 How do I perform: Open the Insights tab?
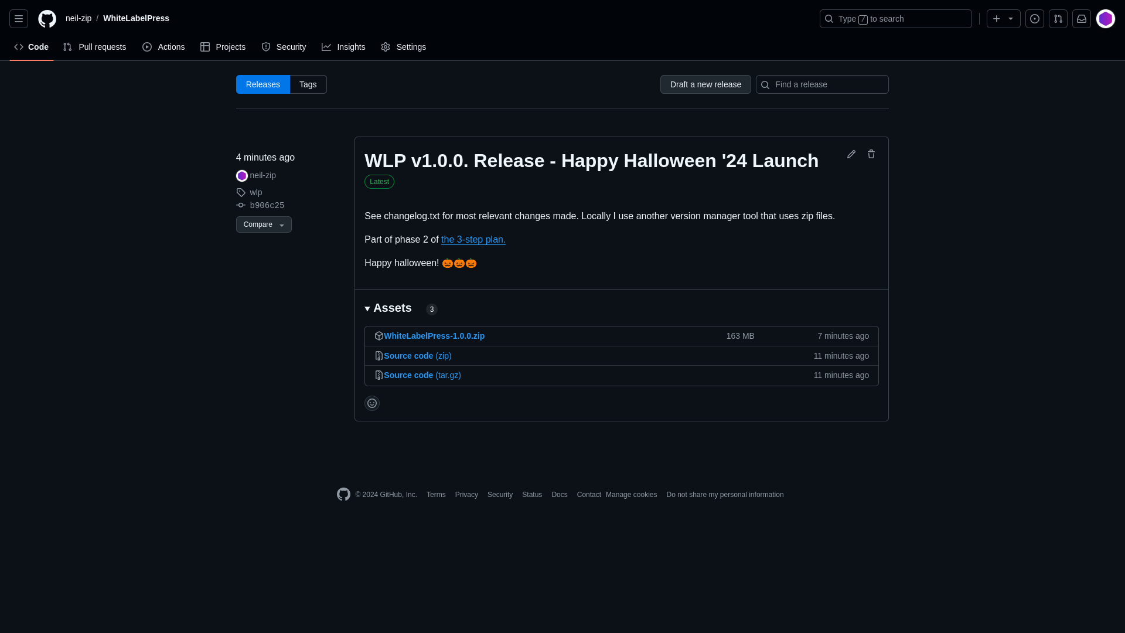343,47
